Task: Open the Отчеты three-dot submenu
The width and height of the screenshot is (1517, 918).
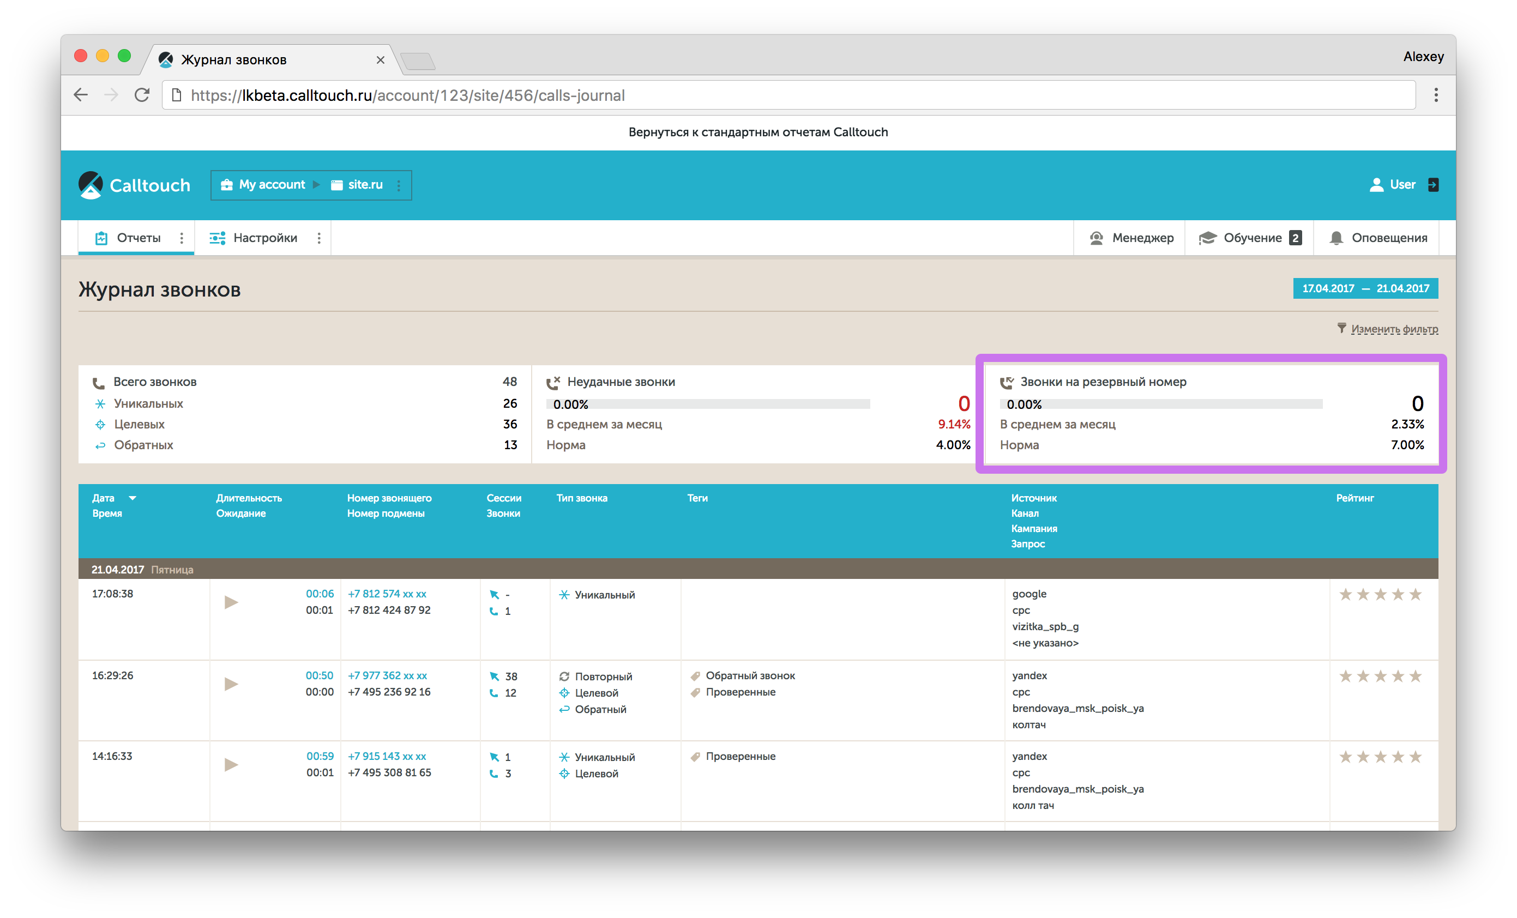Action: click(182, 238)
